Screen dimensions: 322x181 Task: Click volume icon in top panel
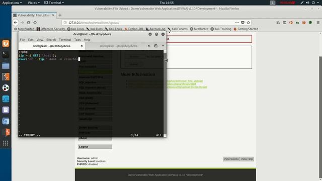pyautogui.click(x=307, y=3)
